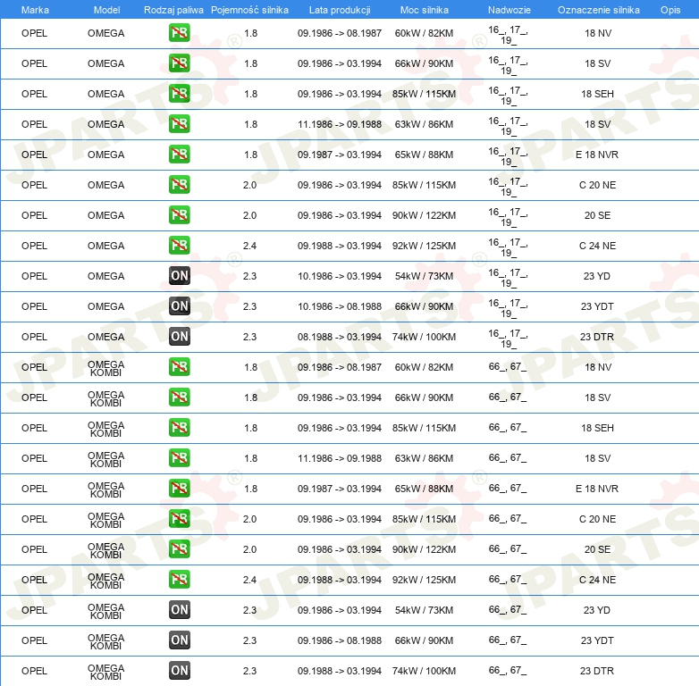699x686 pixels.
Task: Click power 74kW / 100KM in OMEGA KOMBI row
Action: [424, 671]
